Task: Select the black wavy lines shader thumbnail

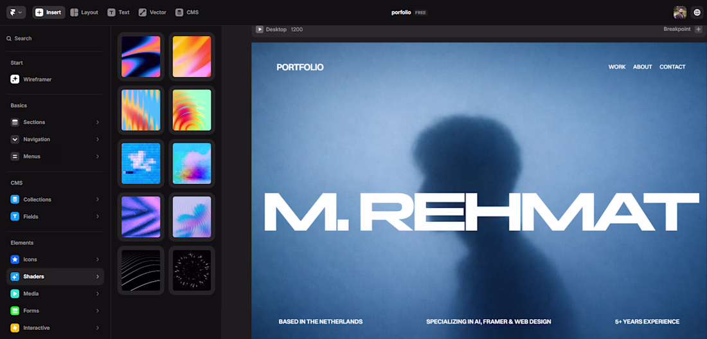Action: [141, 270]
